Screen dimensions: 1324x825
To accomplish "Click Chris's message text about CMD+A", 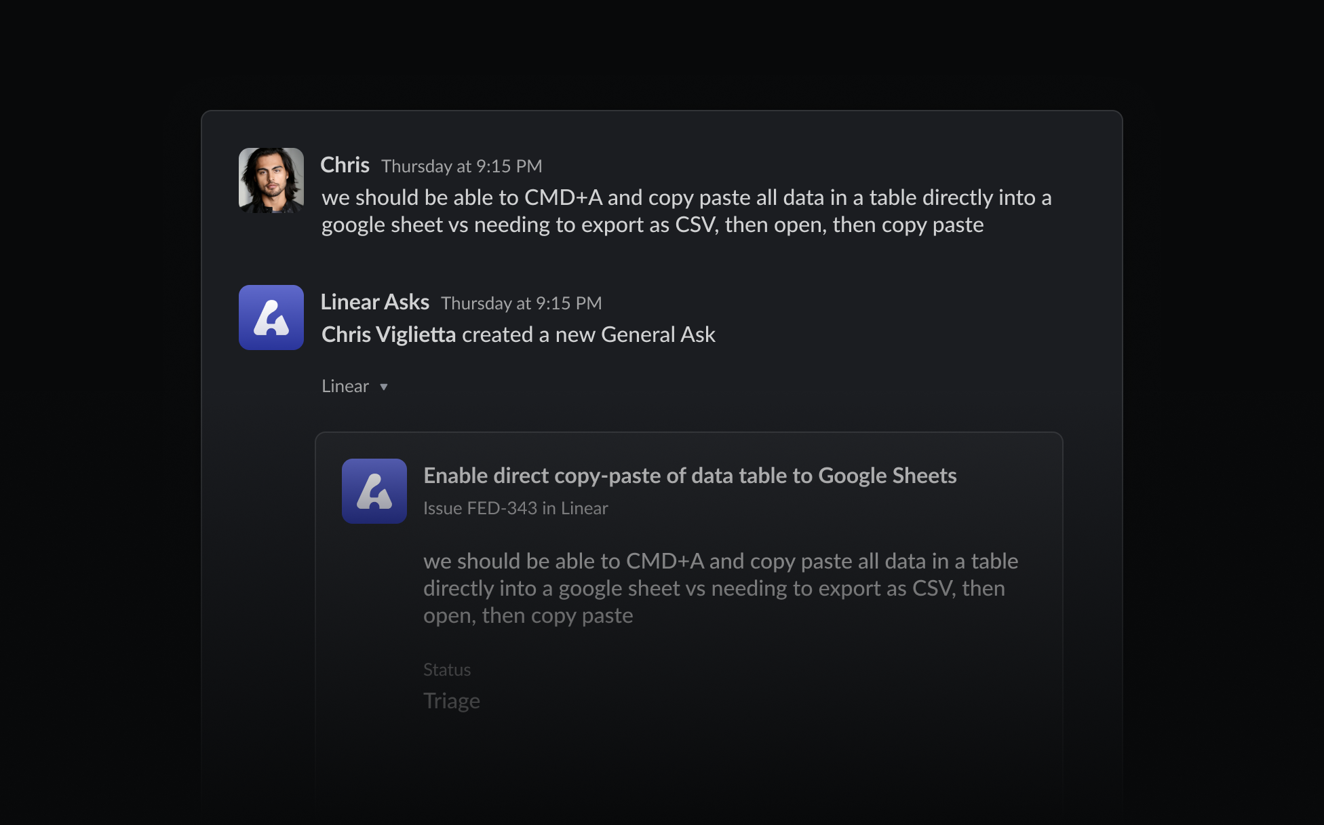I will point(685,211).
